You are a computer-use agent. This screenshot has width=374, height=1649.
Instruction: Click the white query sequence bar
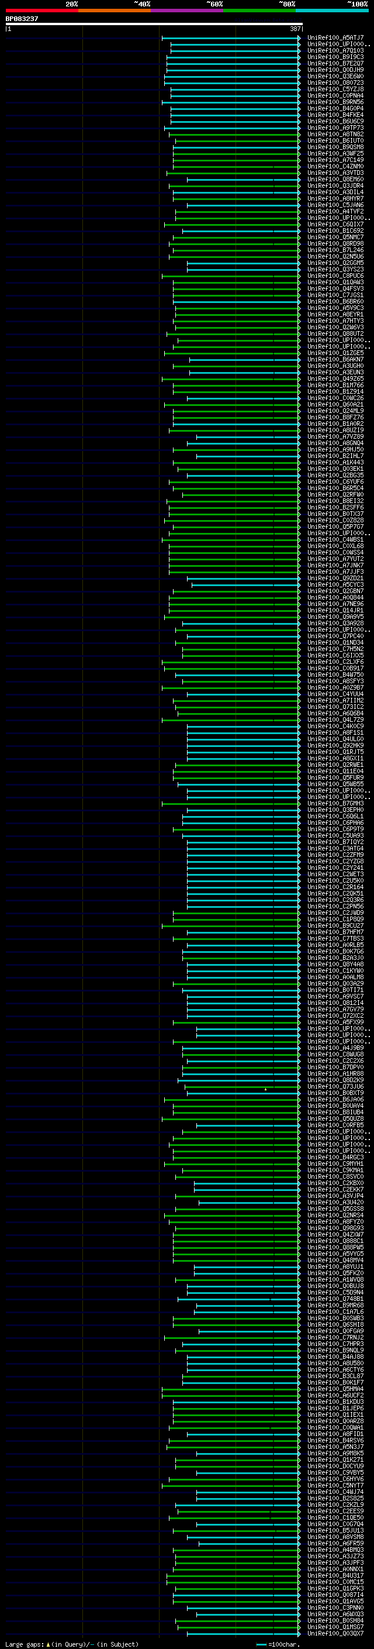[x=154, y=25]
